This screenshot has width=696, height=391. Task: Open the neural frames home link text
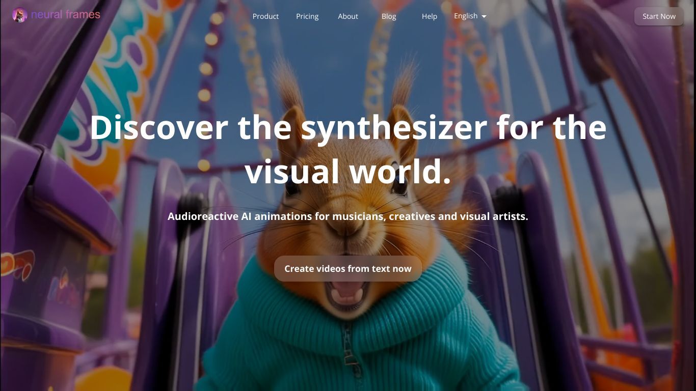coord(66,15)
